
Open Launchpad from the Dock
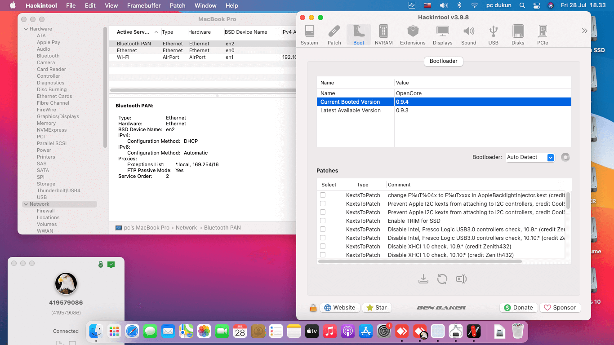coord(114,332)
